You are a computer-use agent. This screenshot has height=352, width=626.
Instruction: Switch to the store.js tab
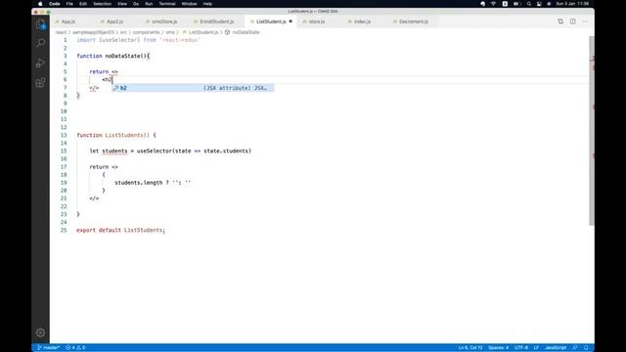(x=317, y=22)
